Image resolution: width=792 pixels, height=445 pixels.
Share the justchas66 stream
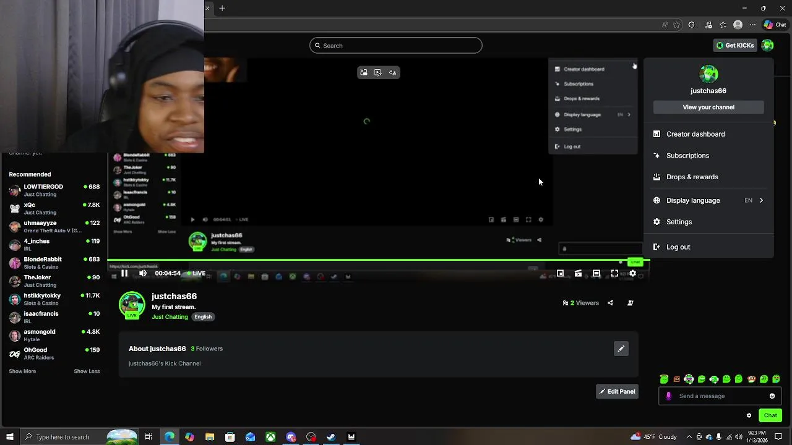(611, 303)
